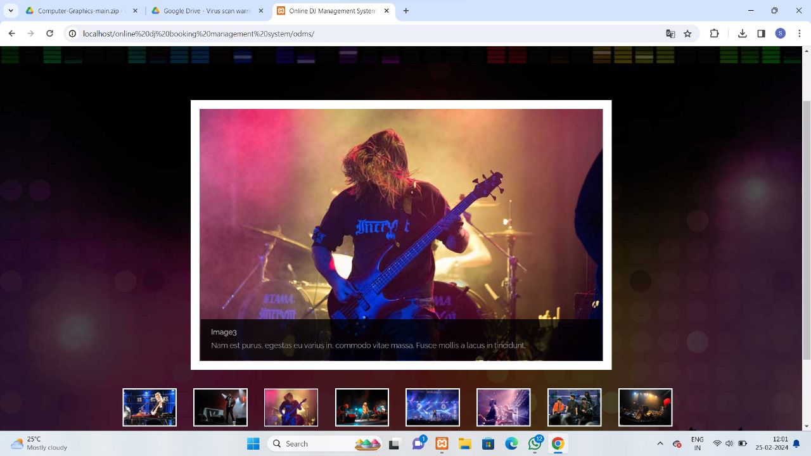
Task: Reload the current page
Action: [x=49, y=34]
